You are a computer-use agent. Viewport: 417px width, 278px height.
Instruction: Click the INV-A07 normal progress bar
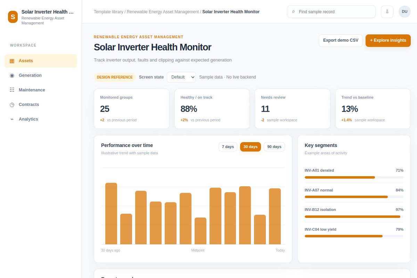[x=354, y=197]
